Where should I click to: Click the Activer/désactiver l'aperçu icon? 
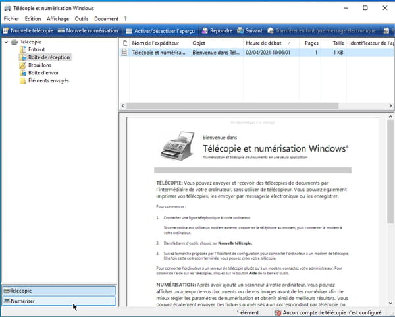[129, 31]
